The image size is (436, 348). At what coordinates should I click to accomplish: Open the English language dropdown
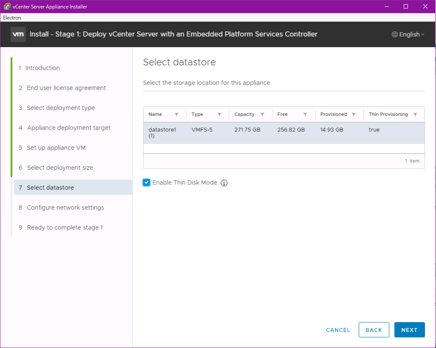408,34
